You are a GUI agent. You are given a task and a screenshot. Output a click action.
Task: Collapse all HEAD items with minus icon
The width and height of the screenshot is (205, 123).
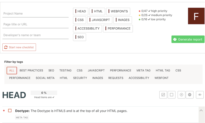[x=190, y=95]
